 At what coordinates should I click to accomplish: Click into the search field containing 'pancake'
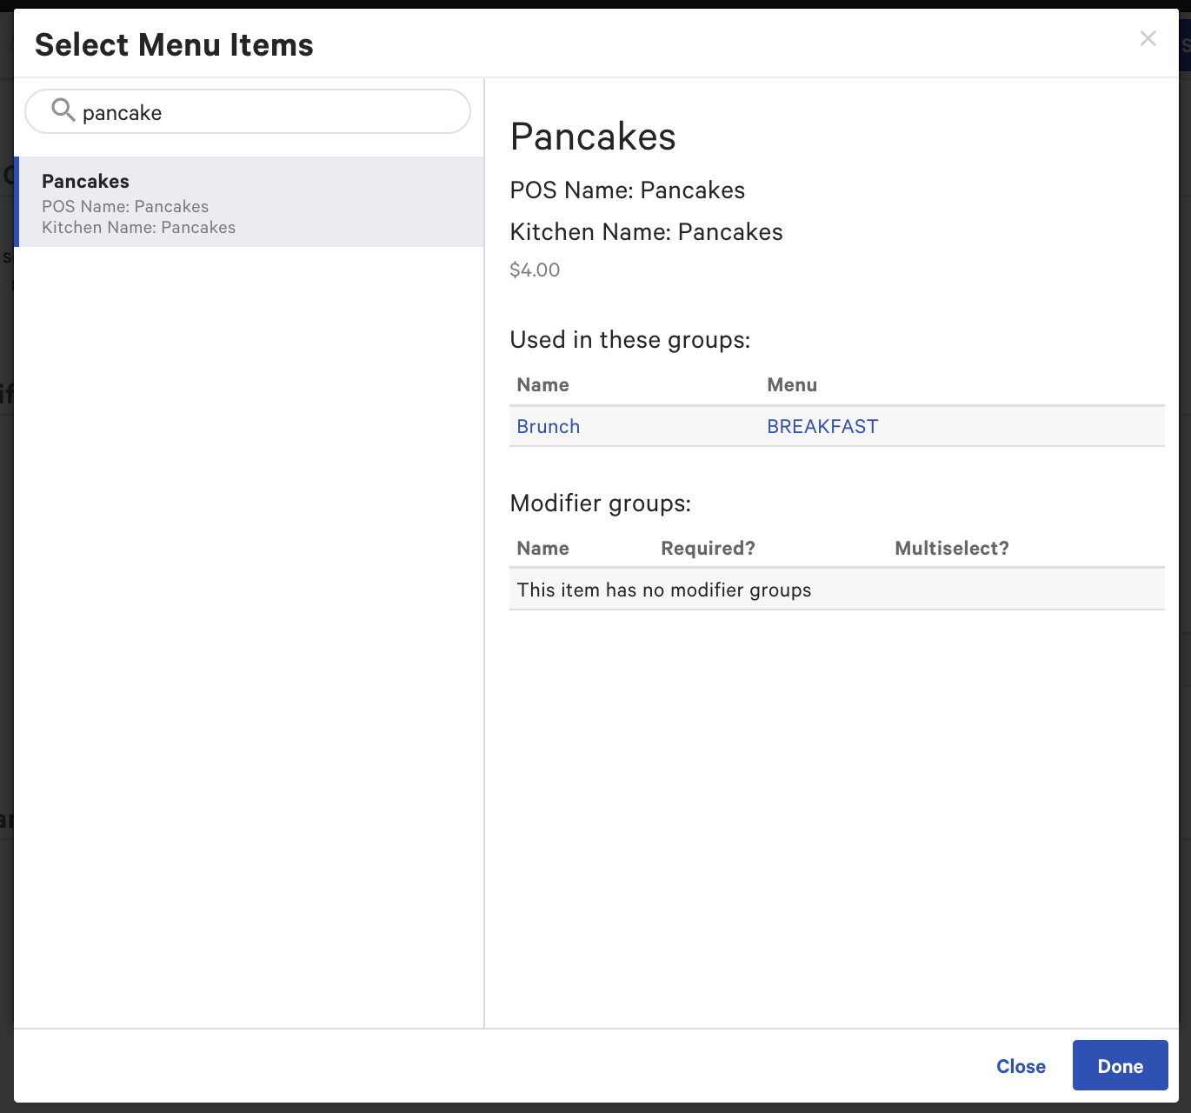pos(261,112)
